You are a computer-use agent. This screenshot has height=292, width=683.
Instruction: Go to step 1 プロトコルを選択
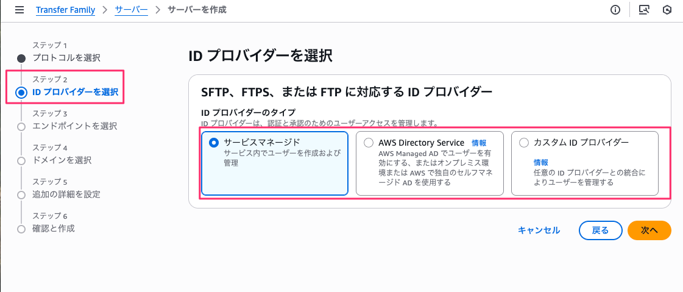coord(66,58)
